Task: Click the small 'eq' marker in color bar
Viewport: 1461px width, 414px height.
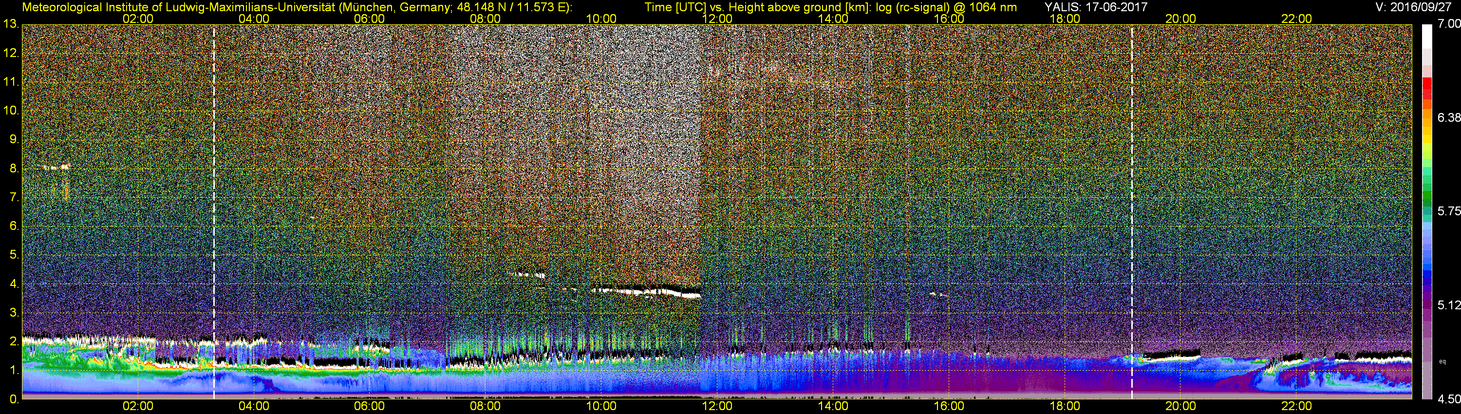Action: (x=1442, y=361)
